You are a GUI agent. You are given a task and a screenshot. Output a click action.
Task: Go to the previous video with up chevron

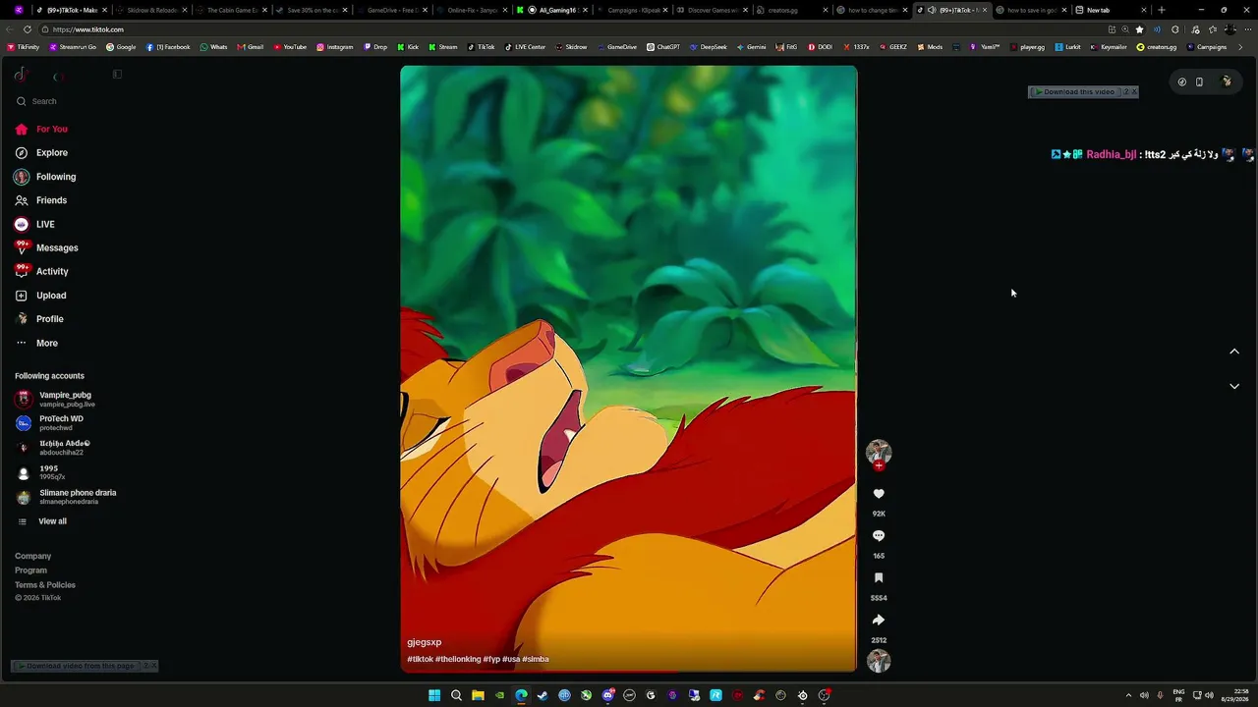1234,352
